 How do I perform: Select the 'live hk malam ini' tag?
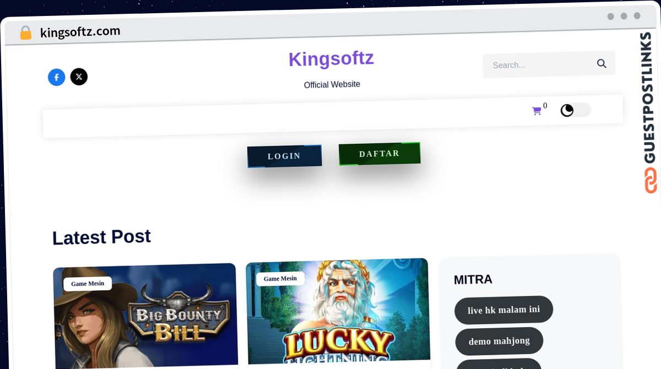503,310
